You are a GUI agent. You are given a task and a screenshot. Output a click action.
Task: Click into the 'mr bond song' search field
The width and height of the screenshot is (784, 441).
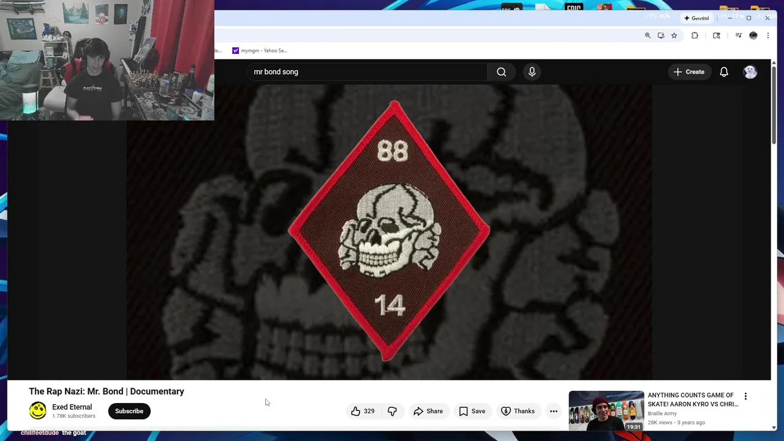367,72
